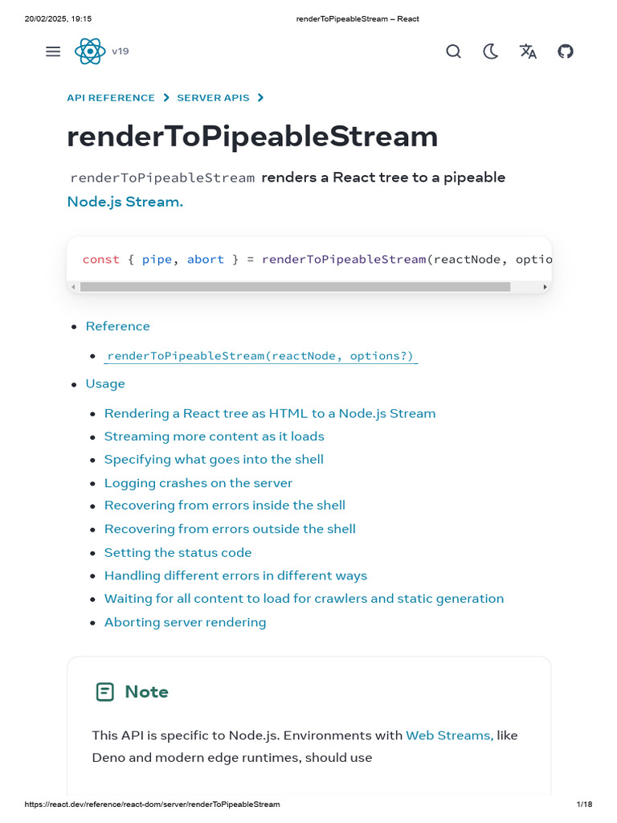Navigate to API Reference breadcrumb
Image resolution: width=617 pixels, height=823 pixels.
pyautogui.click(x=111, y=98)
